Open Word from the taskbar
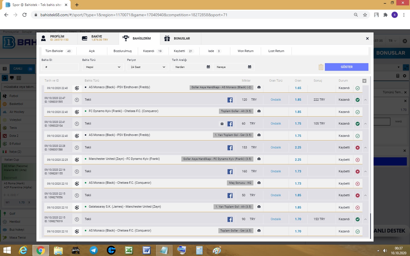This screenshot has width=410, height=256. (146, 250)
